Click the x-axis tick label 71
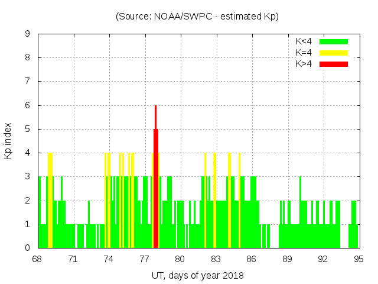 tap(73, 259)
